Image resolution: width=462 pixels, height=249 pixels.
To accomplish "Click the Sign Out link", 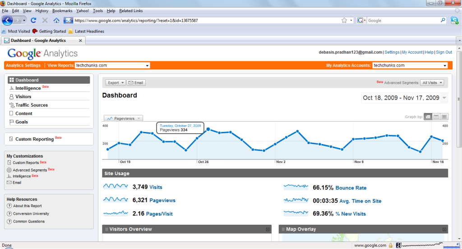I will pyautogui.click(x=444, y=52).
